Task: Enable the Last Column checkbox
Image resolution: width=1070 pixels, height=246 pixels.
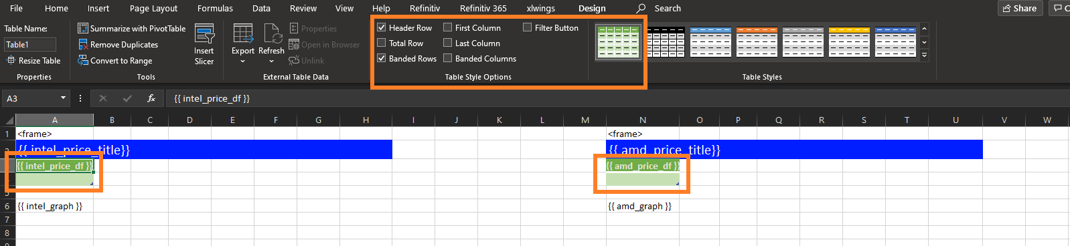Action: (x=448, y=43)
